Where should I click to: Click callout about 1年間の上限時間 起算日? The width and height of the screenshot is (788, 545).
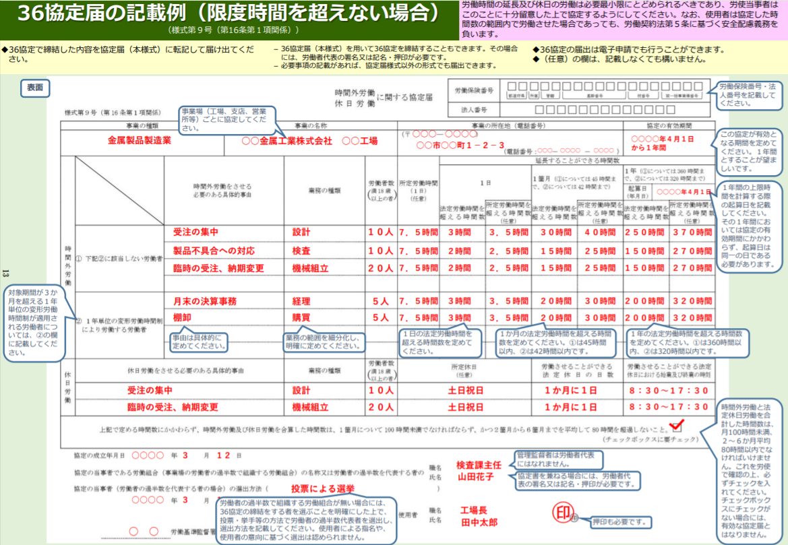pos(748,226)
